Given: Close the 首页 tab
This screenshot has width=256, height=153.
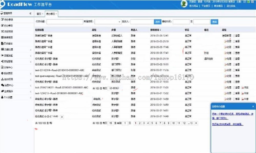Looking at the screenshot, I should [42, 14].
